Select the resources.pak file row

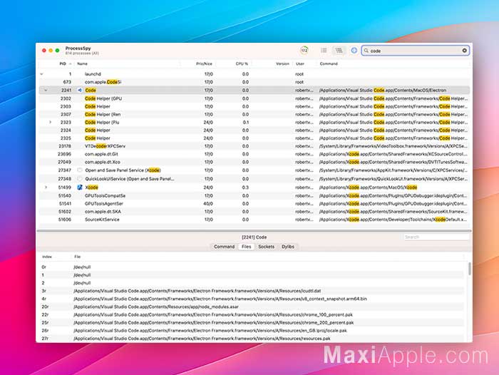(x=252, y=339)
